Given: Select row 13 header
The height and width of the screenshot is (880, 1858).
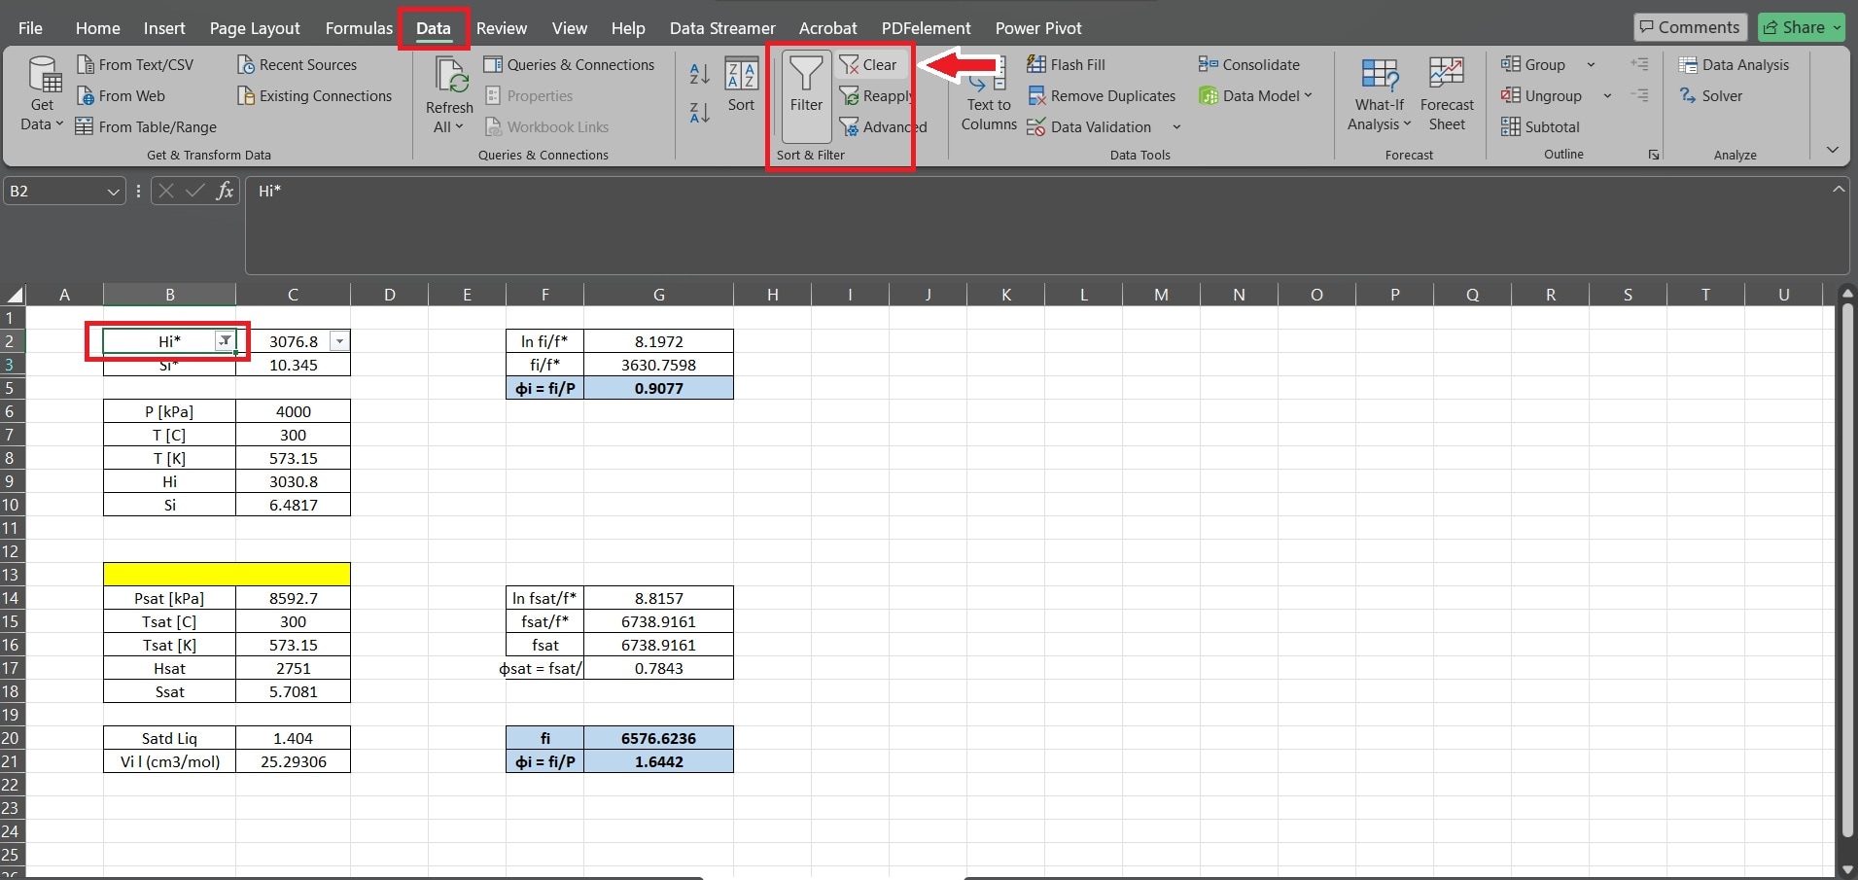Looking at the screenshot, I should pos(12,575).
